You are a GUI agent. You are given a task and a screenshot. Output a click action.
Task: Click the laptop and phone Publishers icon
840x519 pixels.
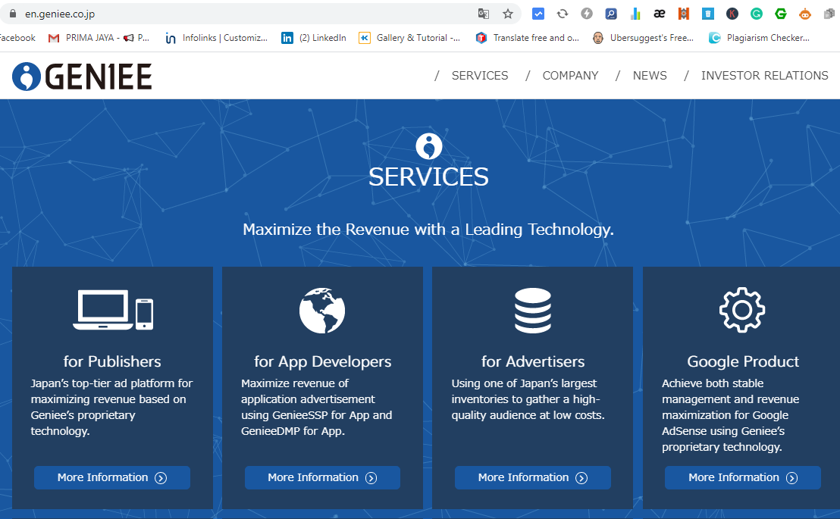point(113,310)
